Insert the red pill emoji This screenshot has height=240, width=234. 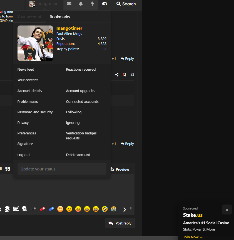pyautogui.click(x=43, y=209)
